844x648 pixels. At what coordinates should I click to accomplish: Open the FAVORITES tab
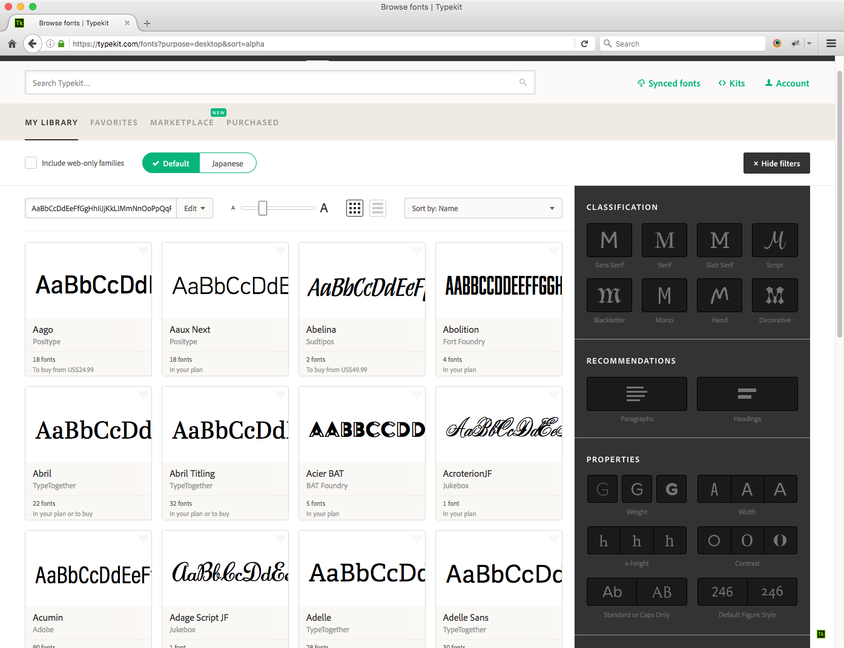114,122
